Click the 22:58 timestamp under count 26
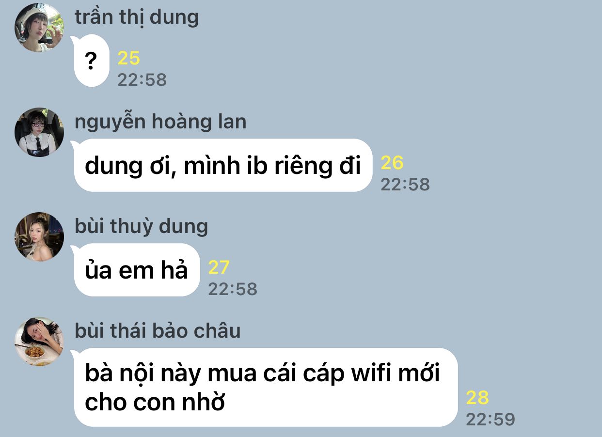602x437 pixels. (405, 184)
